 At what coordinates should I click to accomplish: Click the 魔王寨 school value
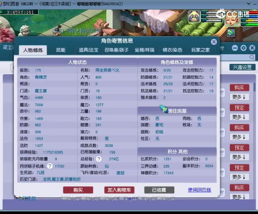point(41,91)
